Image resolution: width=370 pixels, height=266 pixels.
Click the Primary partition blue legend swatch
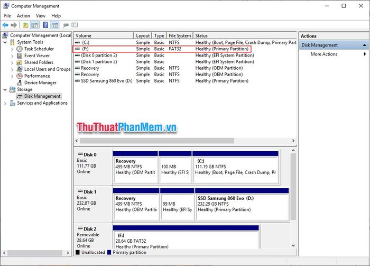tap(109, 252)
